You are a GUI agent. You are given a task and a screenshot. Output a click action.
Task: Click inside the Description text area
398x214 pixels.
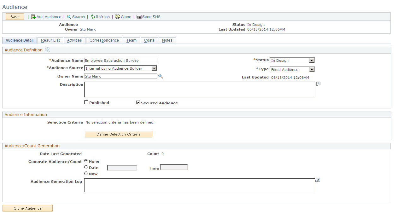[200, 90]
